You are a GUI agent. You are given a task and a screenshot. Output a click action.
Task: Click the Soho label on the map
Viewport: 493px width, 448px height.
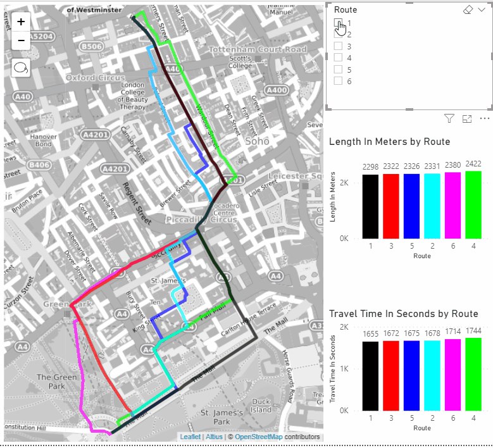click(x=257, y=141)
